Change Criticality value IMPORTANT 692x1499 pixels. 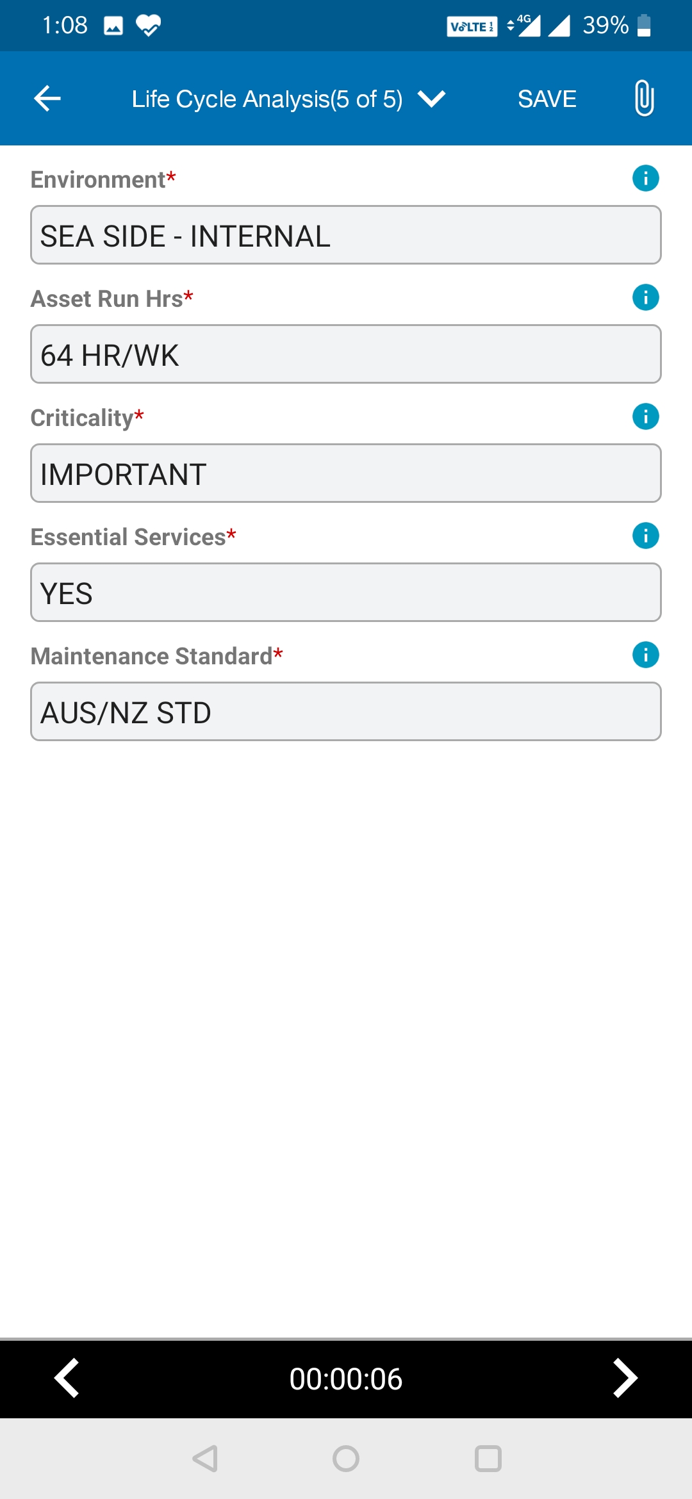tap(346, 473)
